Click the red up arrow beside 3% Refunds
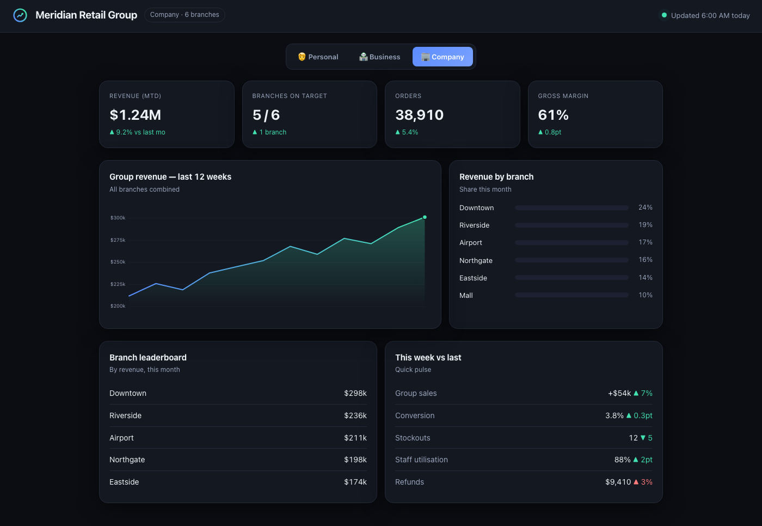 636,482
